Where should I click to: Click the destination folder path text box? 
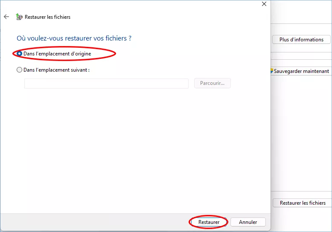pos(106,84)
